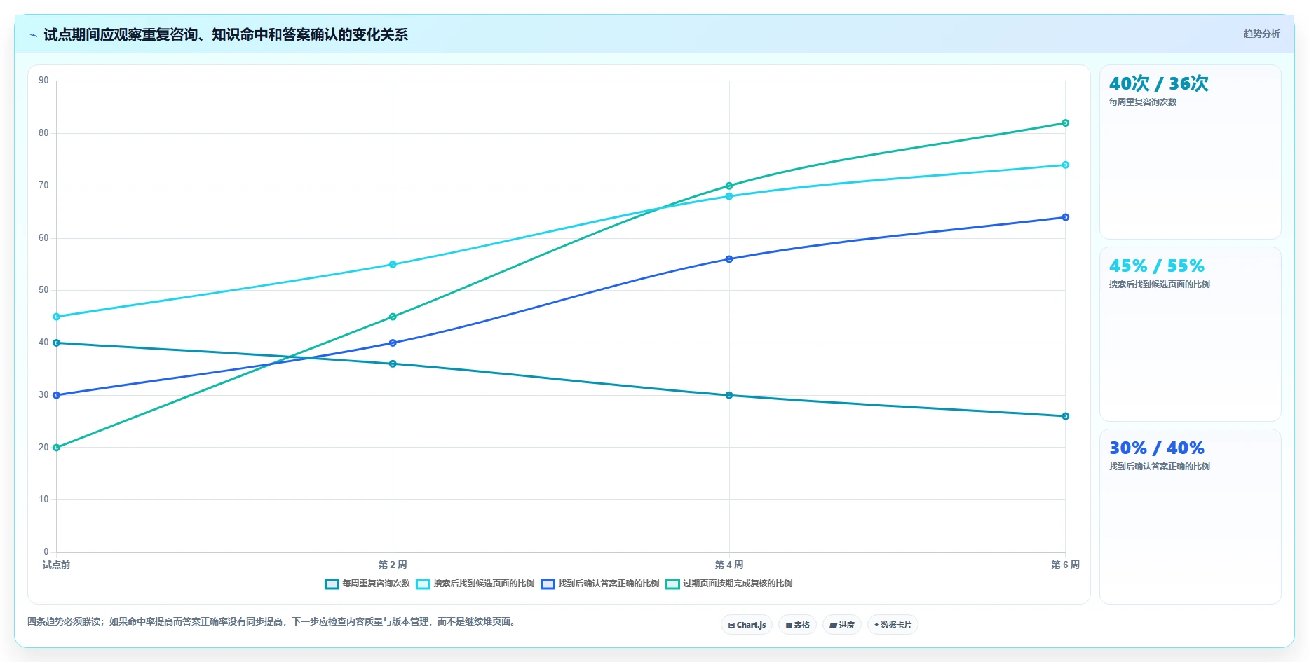Image resolution: width=1309 pixels, height=662 pixels.
Task: Click the 30% / 40% stat value
Action: (x=1157, y=448)
